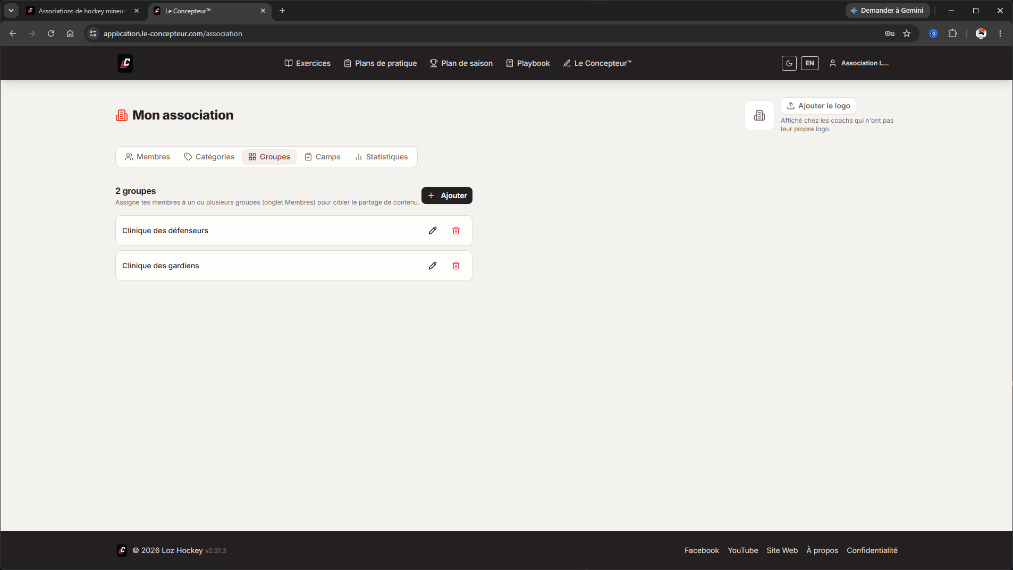Switch language to EN
1013x570 pixels.
(809, 63)
